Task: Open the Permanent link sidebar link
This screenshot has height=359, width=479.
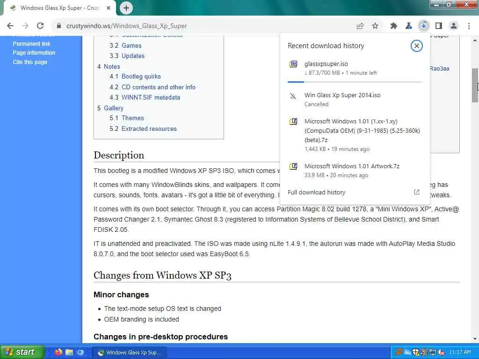Action: pos(31,43)
